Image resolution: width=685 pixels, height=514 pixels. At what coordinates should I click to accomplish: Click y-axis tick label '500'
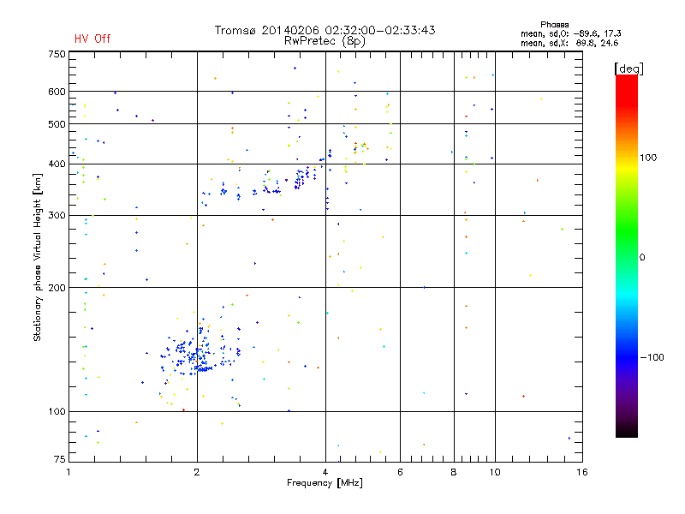57,124
